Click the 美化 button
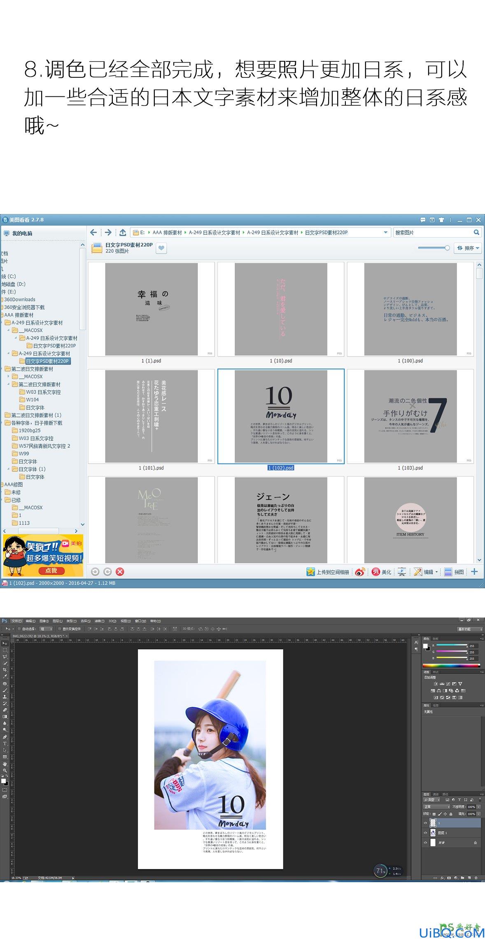The image size is (485, 939). (x=381, y=572)
